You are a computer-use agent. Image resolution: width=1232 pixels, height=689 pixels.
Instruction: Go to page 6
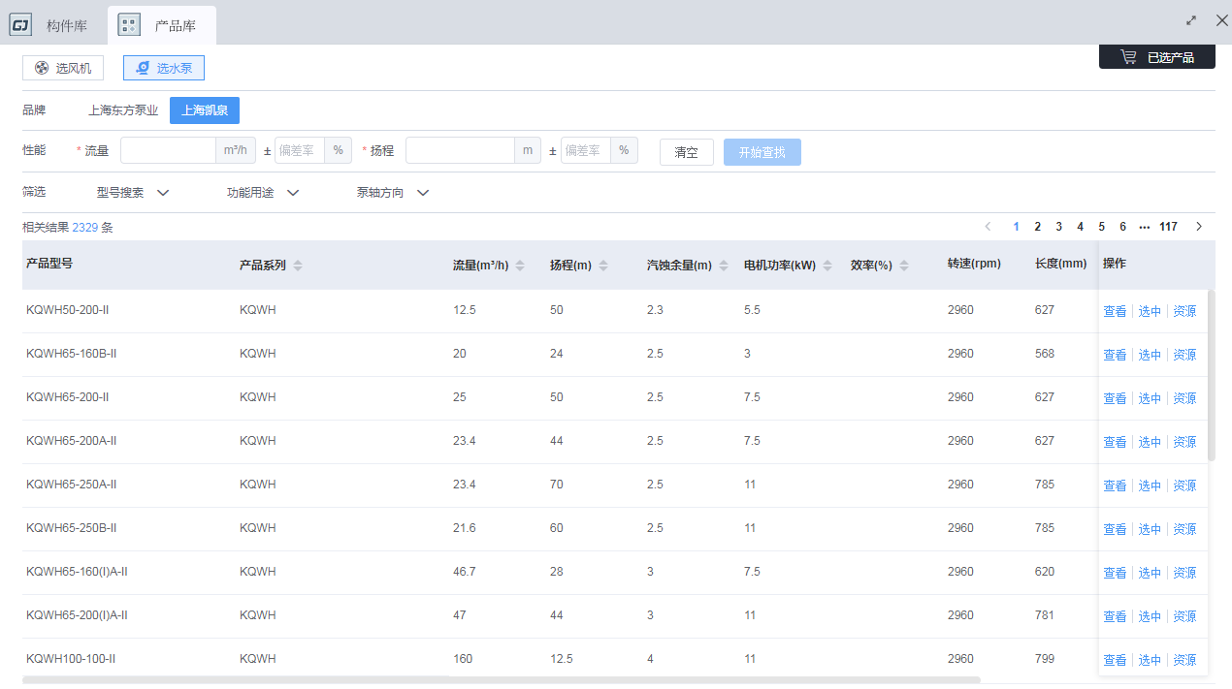pos(1123,227)
